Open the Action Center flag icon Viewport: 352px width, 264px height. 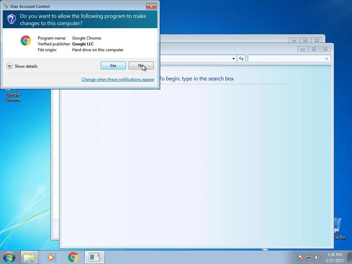300,257
